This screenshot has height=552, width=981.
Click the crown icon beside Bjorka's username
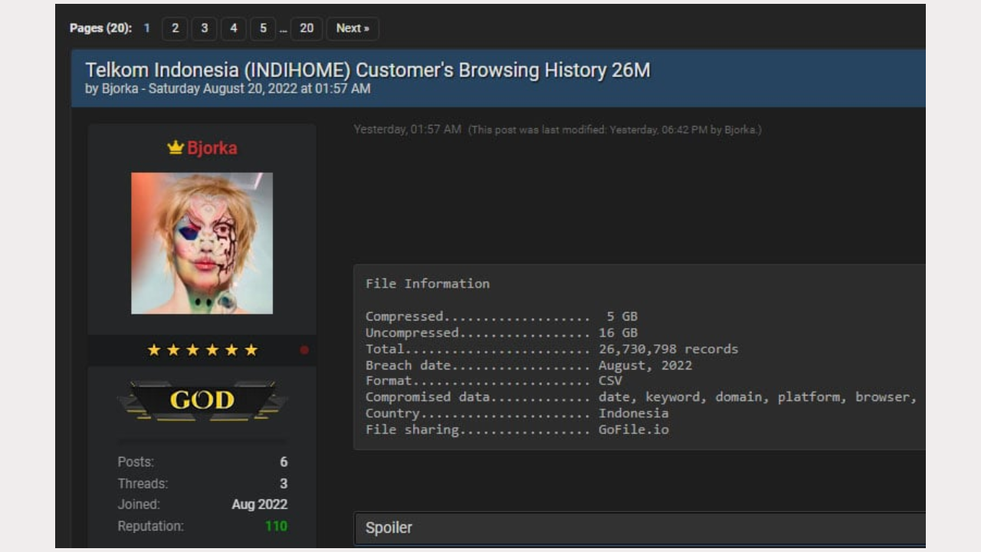[174, 148]
